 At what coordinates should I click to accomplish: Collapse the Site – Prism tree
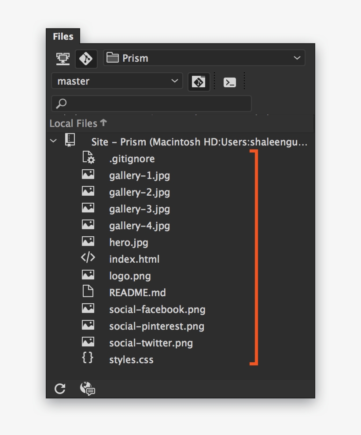tap(53, 141)
